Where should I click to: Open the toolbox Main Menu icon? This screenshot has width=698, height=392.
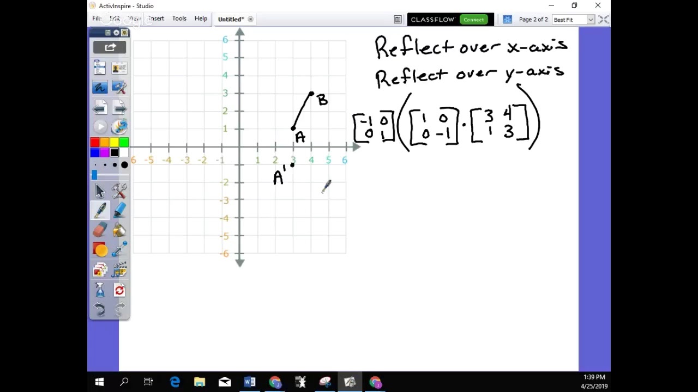pyautogui.click(x=100, y=68)
